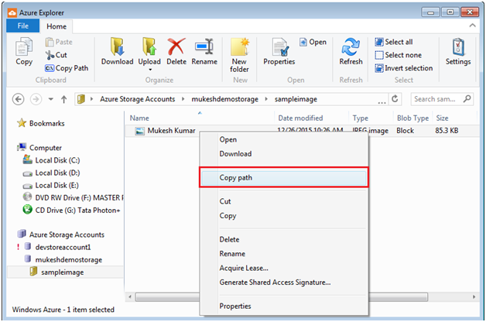Click the Download folder icon
Image resolution: width=486 pixels, height=322 pixels.
(117, 46)
